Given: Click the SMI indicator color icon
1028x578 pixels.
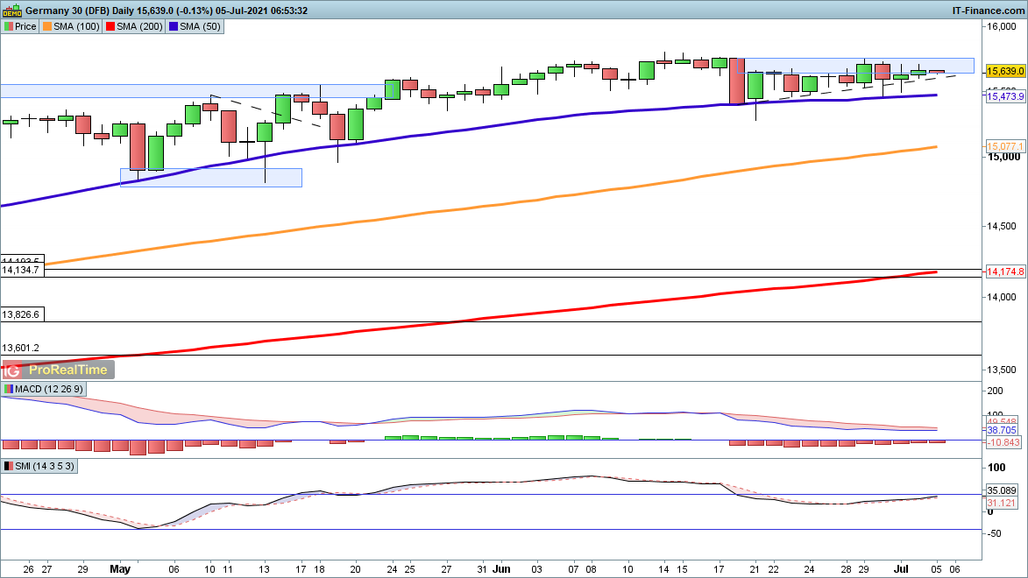Looking at the screenshot, I should [x=9, y=467].
